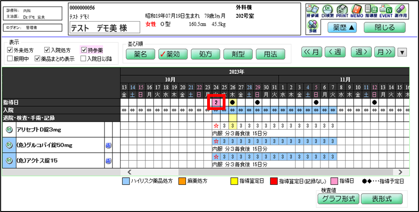Viewport: 419px width, 212px height.
Task: Toggle the 入院日以降 checkbox
Action: coord(84,59)
